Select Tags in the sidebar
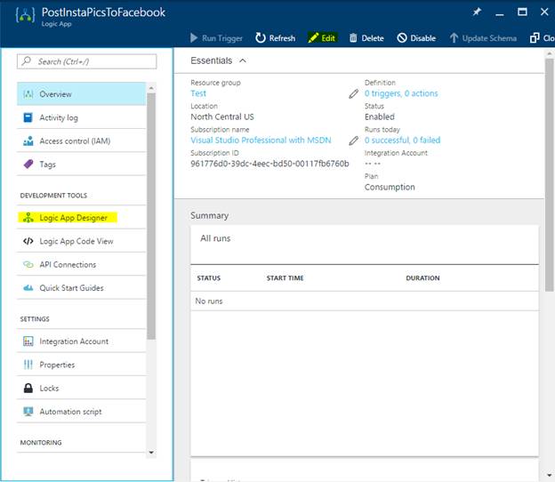The image size is (555, 482). [x=81, y=165]
